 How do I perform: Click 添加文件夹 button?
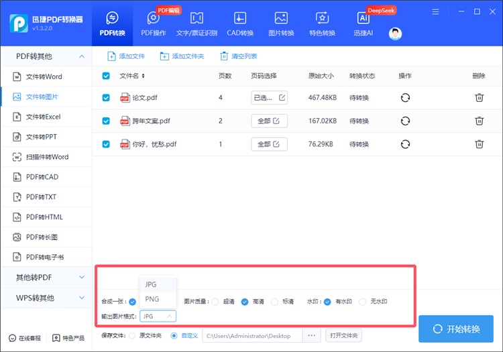[x=182, y=56]
